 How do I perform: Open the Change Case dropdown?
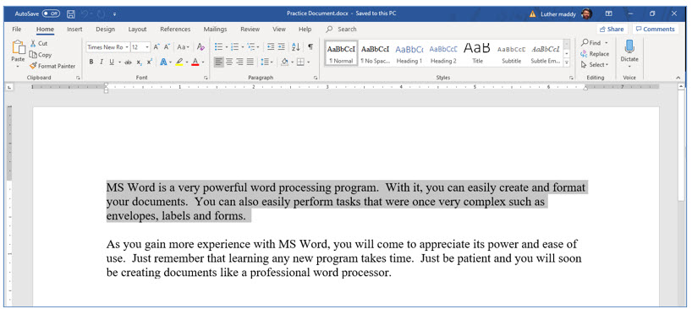[183, 46]
